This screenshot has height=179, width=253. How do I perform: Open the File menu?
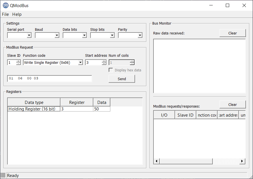tap(5, 14)
